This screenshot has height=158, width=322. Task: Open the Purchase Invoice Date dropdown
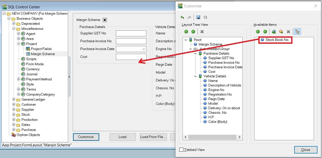[144, 49]
